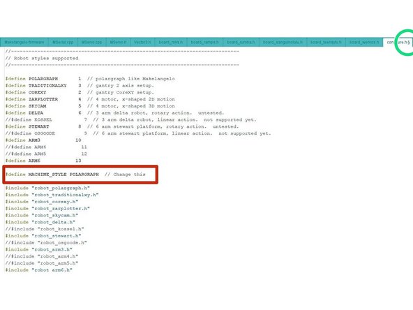Open the Makelangelo-firmware tab

pyautogui.click(x=24, y=42)
